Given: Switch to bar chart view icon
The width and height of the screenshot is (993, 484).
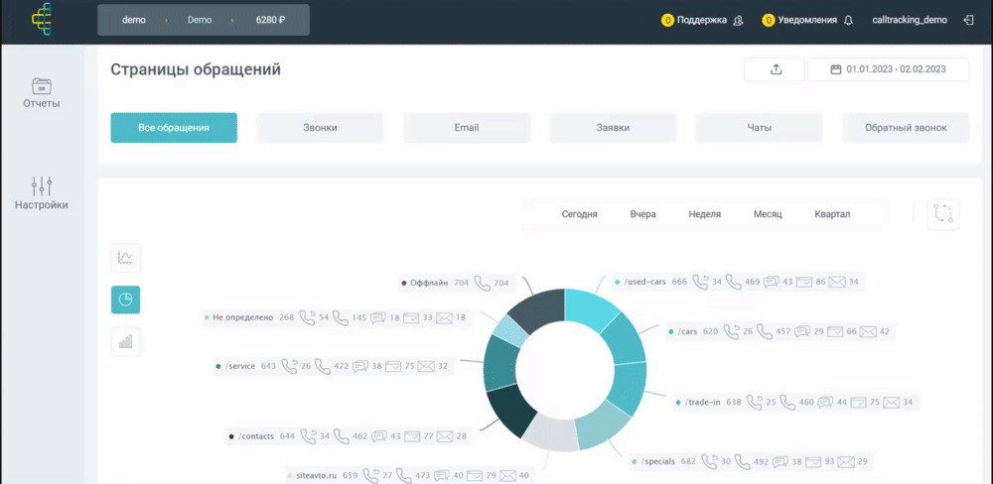Looking at the screenshot, I should 125,341.
